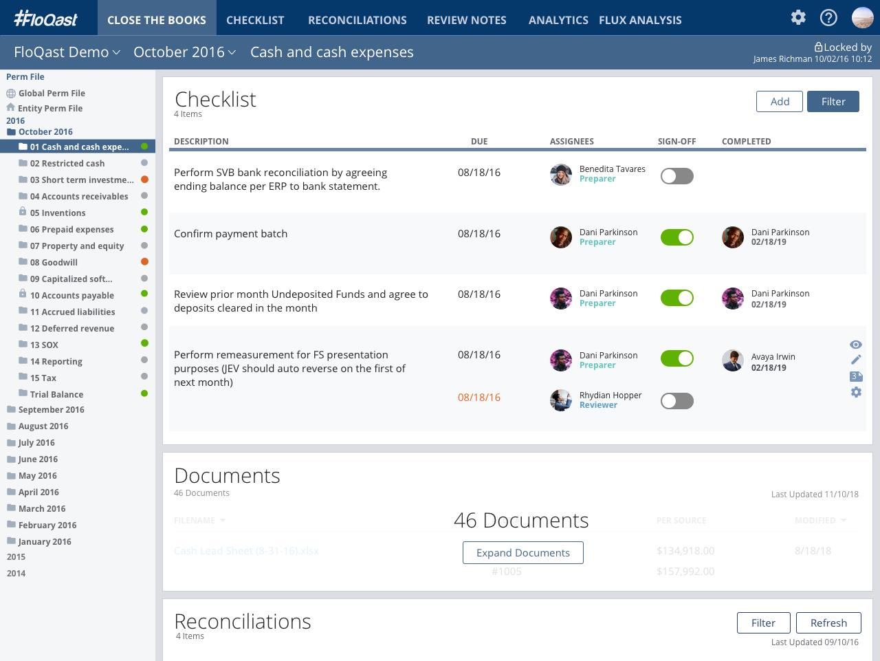Click folder icon of Trial Balance

pos(23,394)
